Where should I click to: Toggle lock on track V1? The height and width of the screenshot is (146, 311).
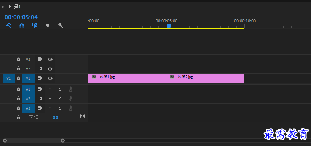(x=18, y=78)
